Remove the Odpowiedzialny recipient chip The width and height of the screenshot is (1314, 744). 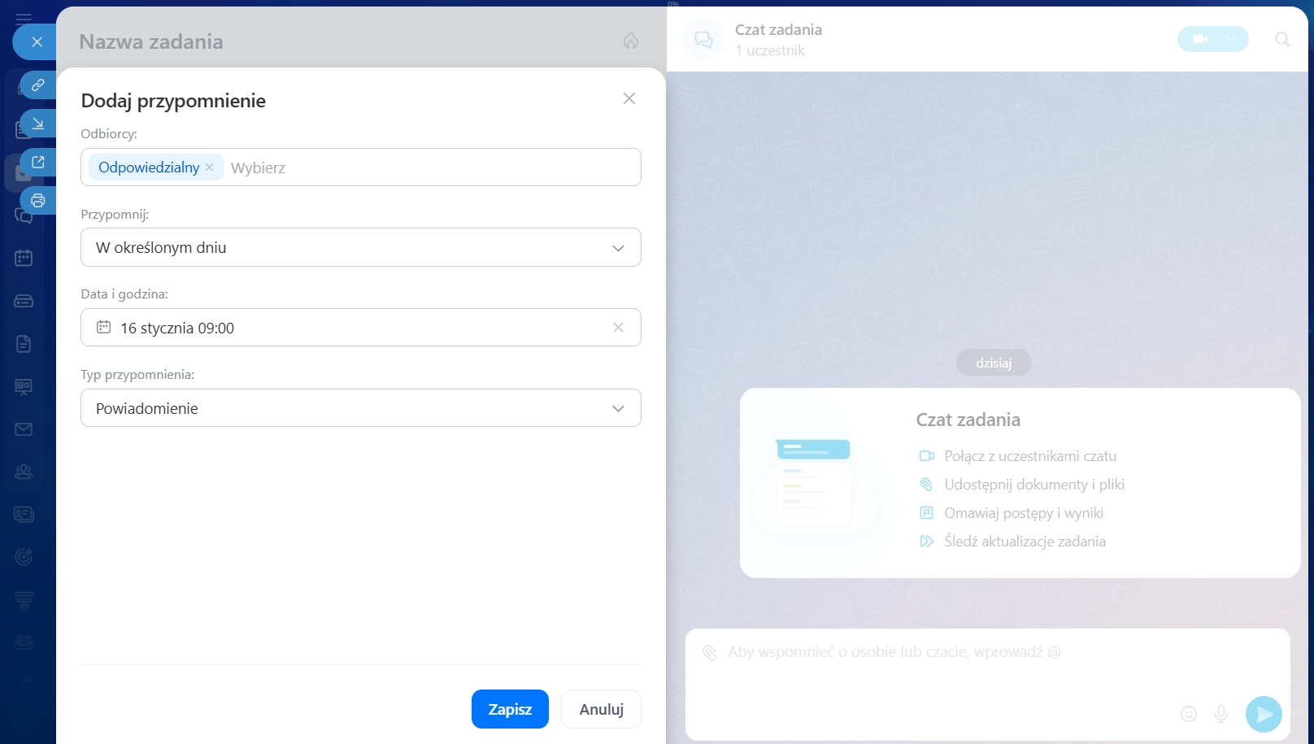209,167
